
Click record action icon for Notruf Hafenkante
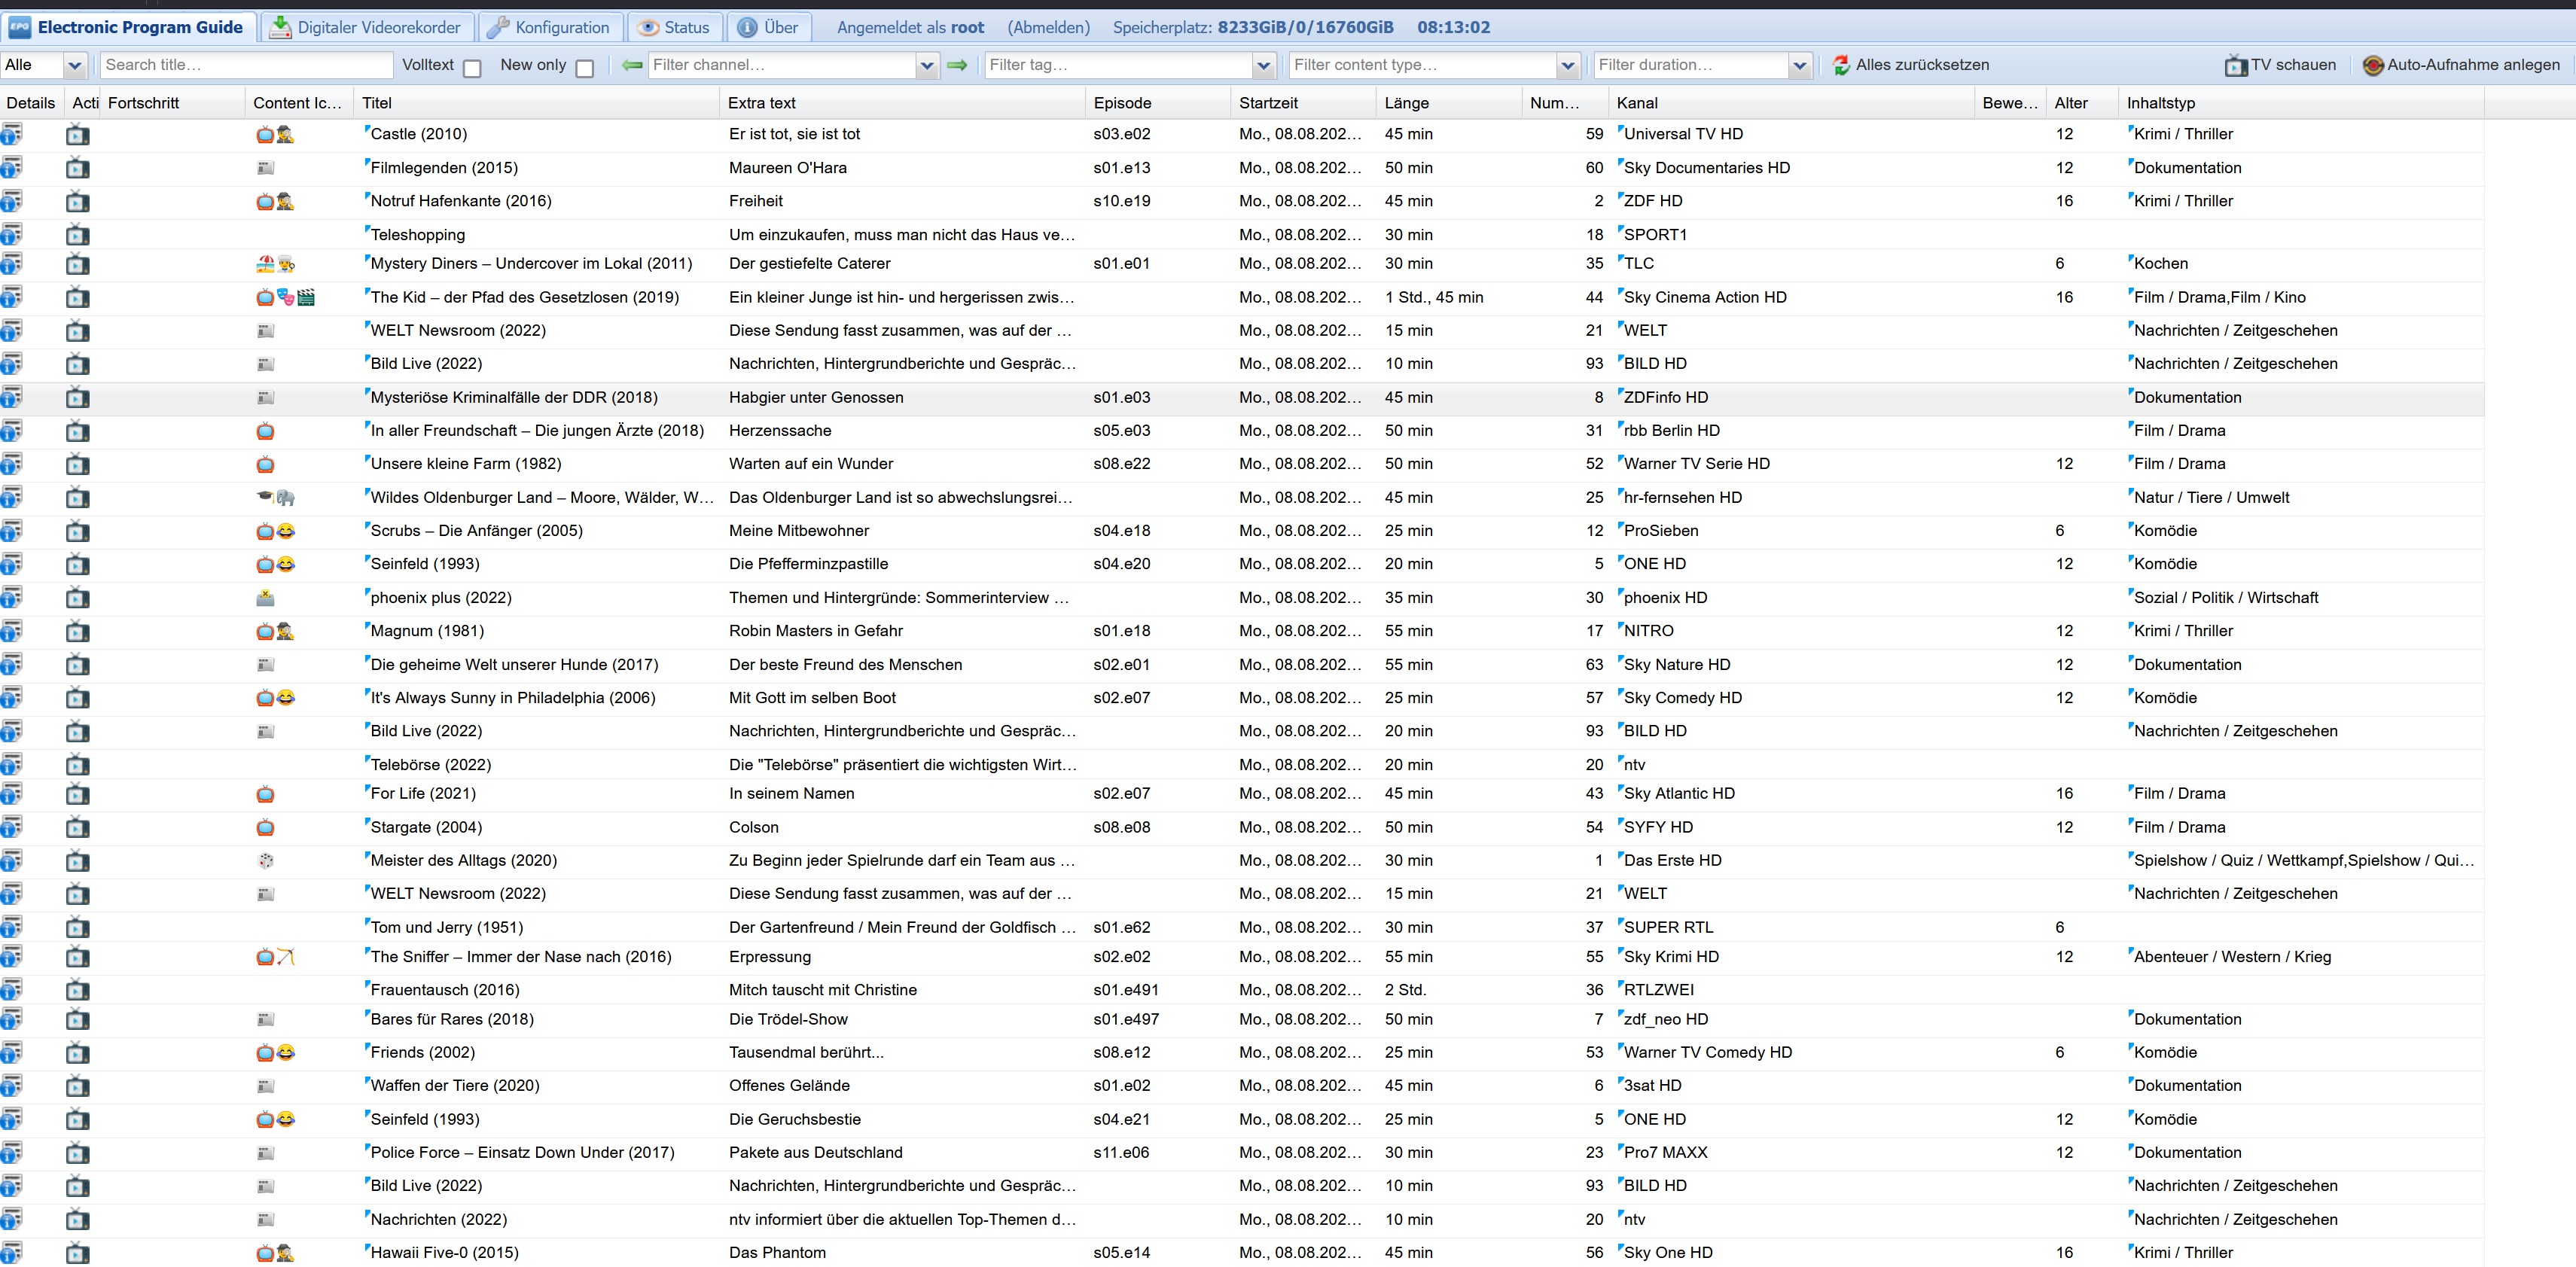tap(78, 202)
